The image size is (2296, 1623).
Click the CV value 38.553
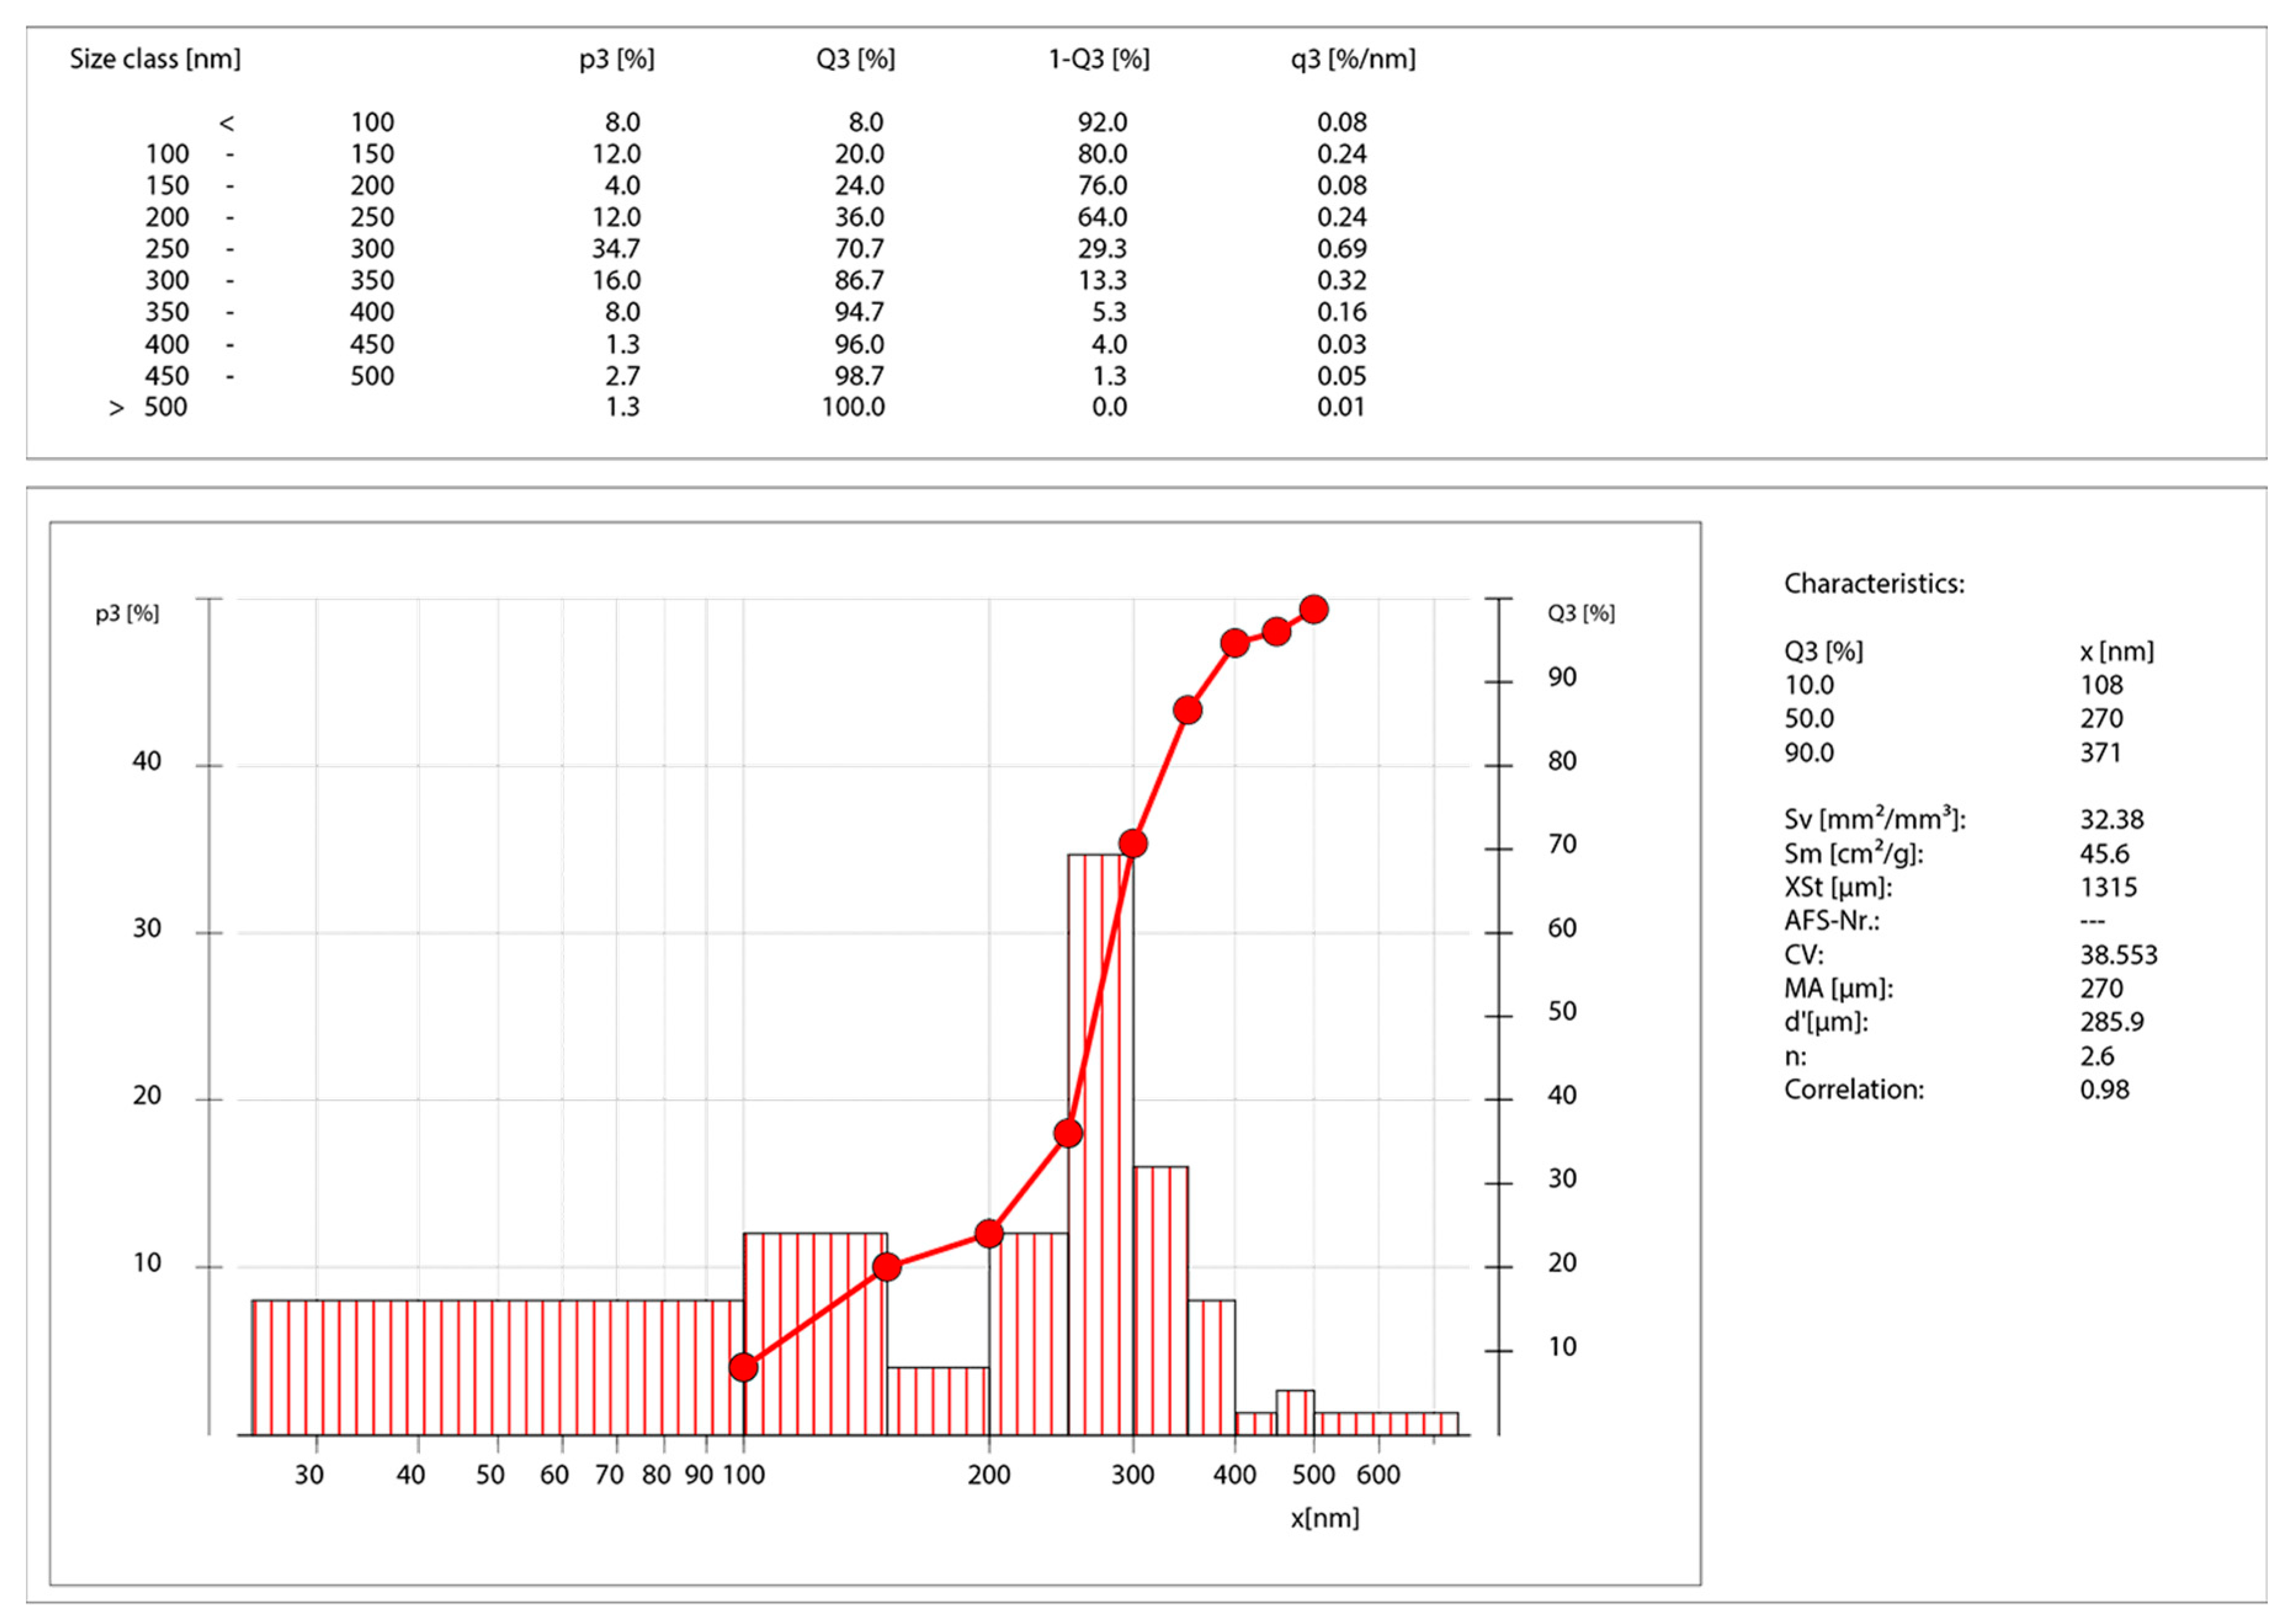coord(2118,955)
